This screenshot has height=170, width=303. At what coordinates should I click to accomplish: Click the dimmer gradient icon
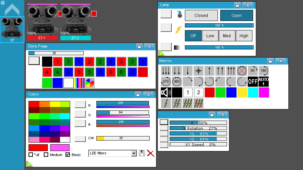[x=177, y=47]
